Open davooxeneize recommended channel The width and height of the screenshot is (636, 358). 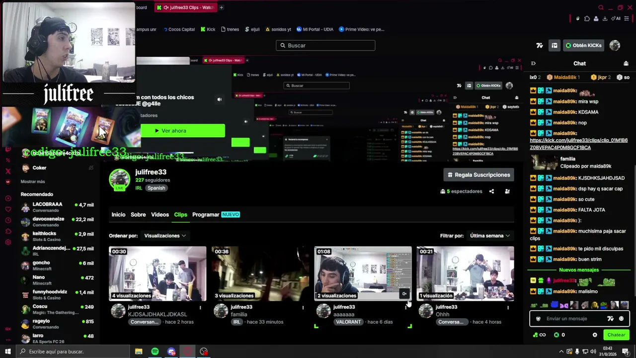coord(57,222)
